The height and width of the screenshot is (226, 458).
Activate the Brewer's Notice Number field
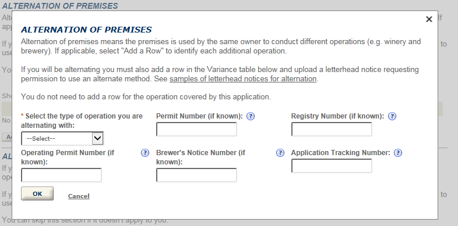coord(196,175)
